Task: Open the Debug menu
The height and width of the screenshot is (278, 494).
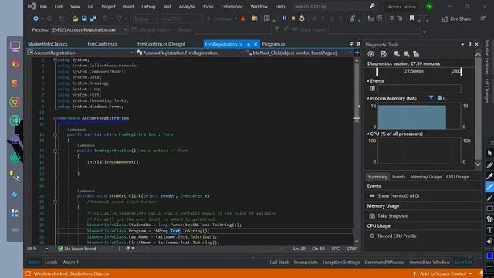Action: point(148,6)
